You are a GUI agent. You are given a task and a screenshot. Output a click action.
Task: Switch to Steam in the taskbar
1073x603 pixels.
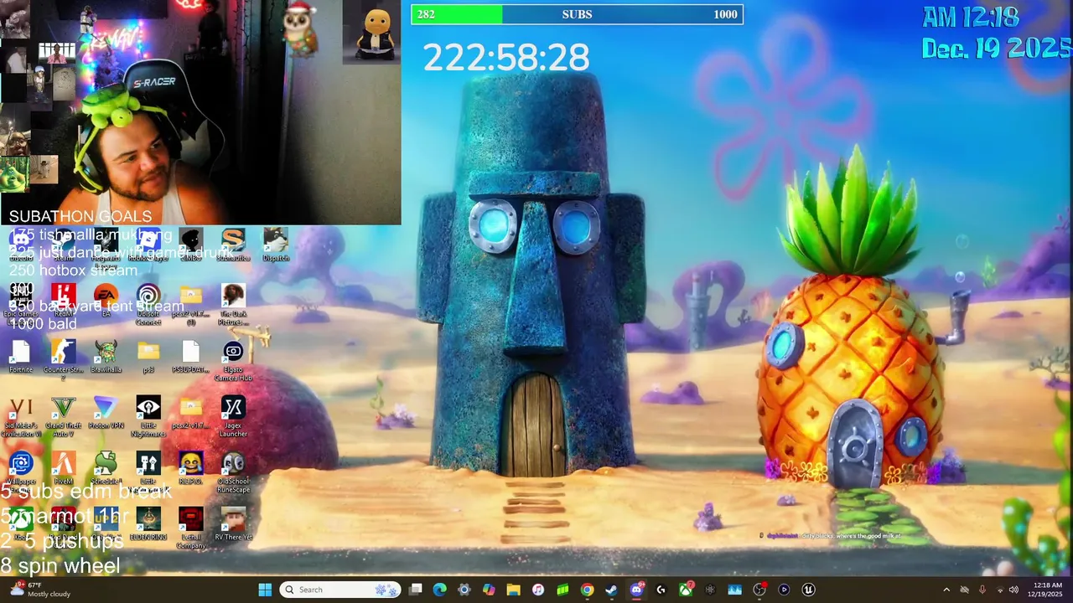point(611,590)
